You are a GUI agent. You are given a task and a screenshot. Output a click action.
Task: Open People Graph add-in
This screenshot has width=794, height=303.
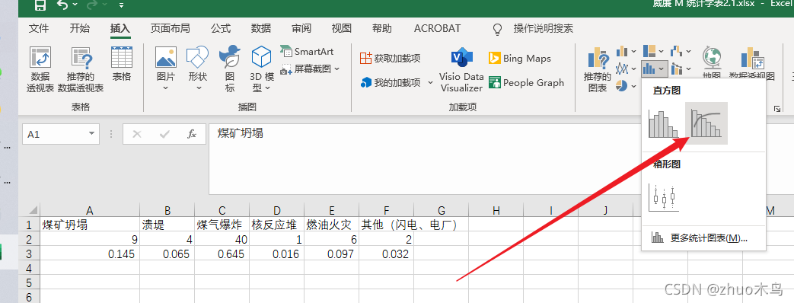click(x=526, y=82)
